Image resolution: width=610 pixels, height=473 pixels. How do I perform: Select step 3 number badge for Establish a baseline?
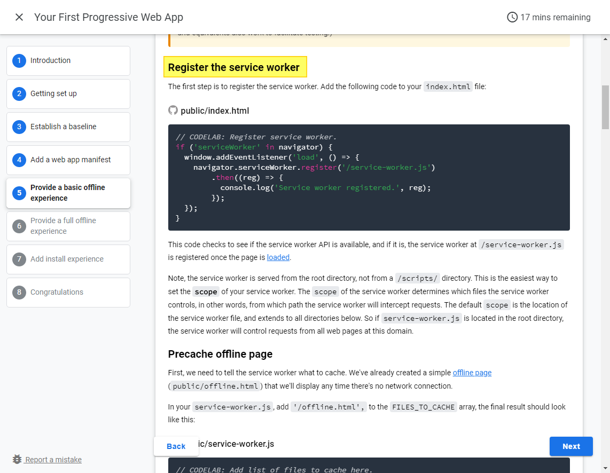(x=19, y=127)
